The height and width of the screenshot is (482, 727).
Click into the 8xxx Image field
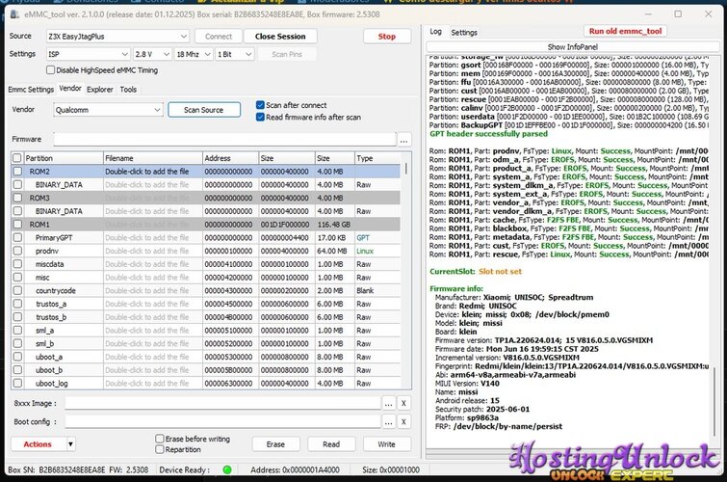point(222,404)
